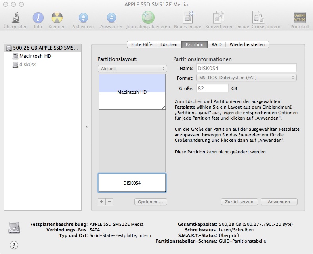Click the Name field containing DISK0S4

246,68
